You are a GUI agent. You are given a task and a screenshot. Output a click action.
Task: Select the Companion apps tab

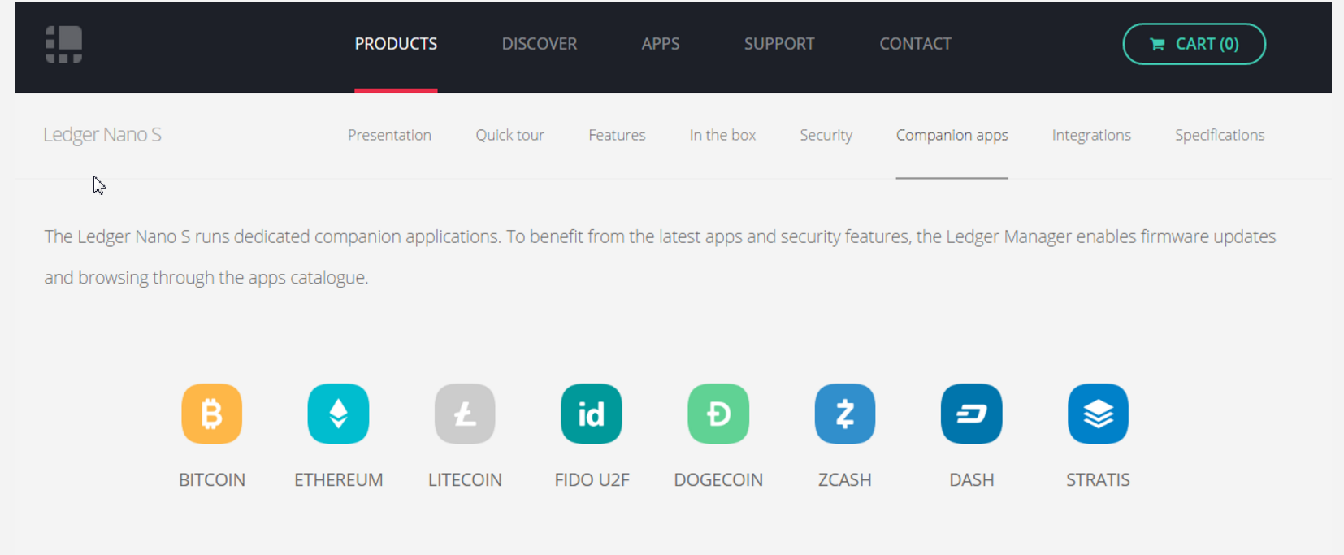coord(952,135)
